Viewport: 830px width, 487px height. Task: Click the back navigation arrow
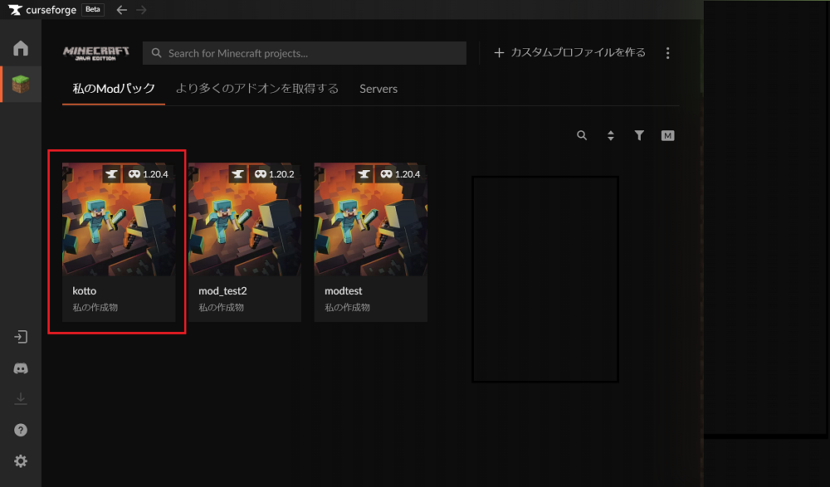click(x=122, y=10)
